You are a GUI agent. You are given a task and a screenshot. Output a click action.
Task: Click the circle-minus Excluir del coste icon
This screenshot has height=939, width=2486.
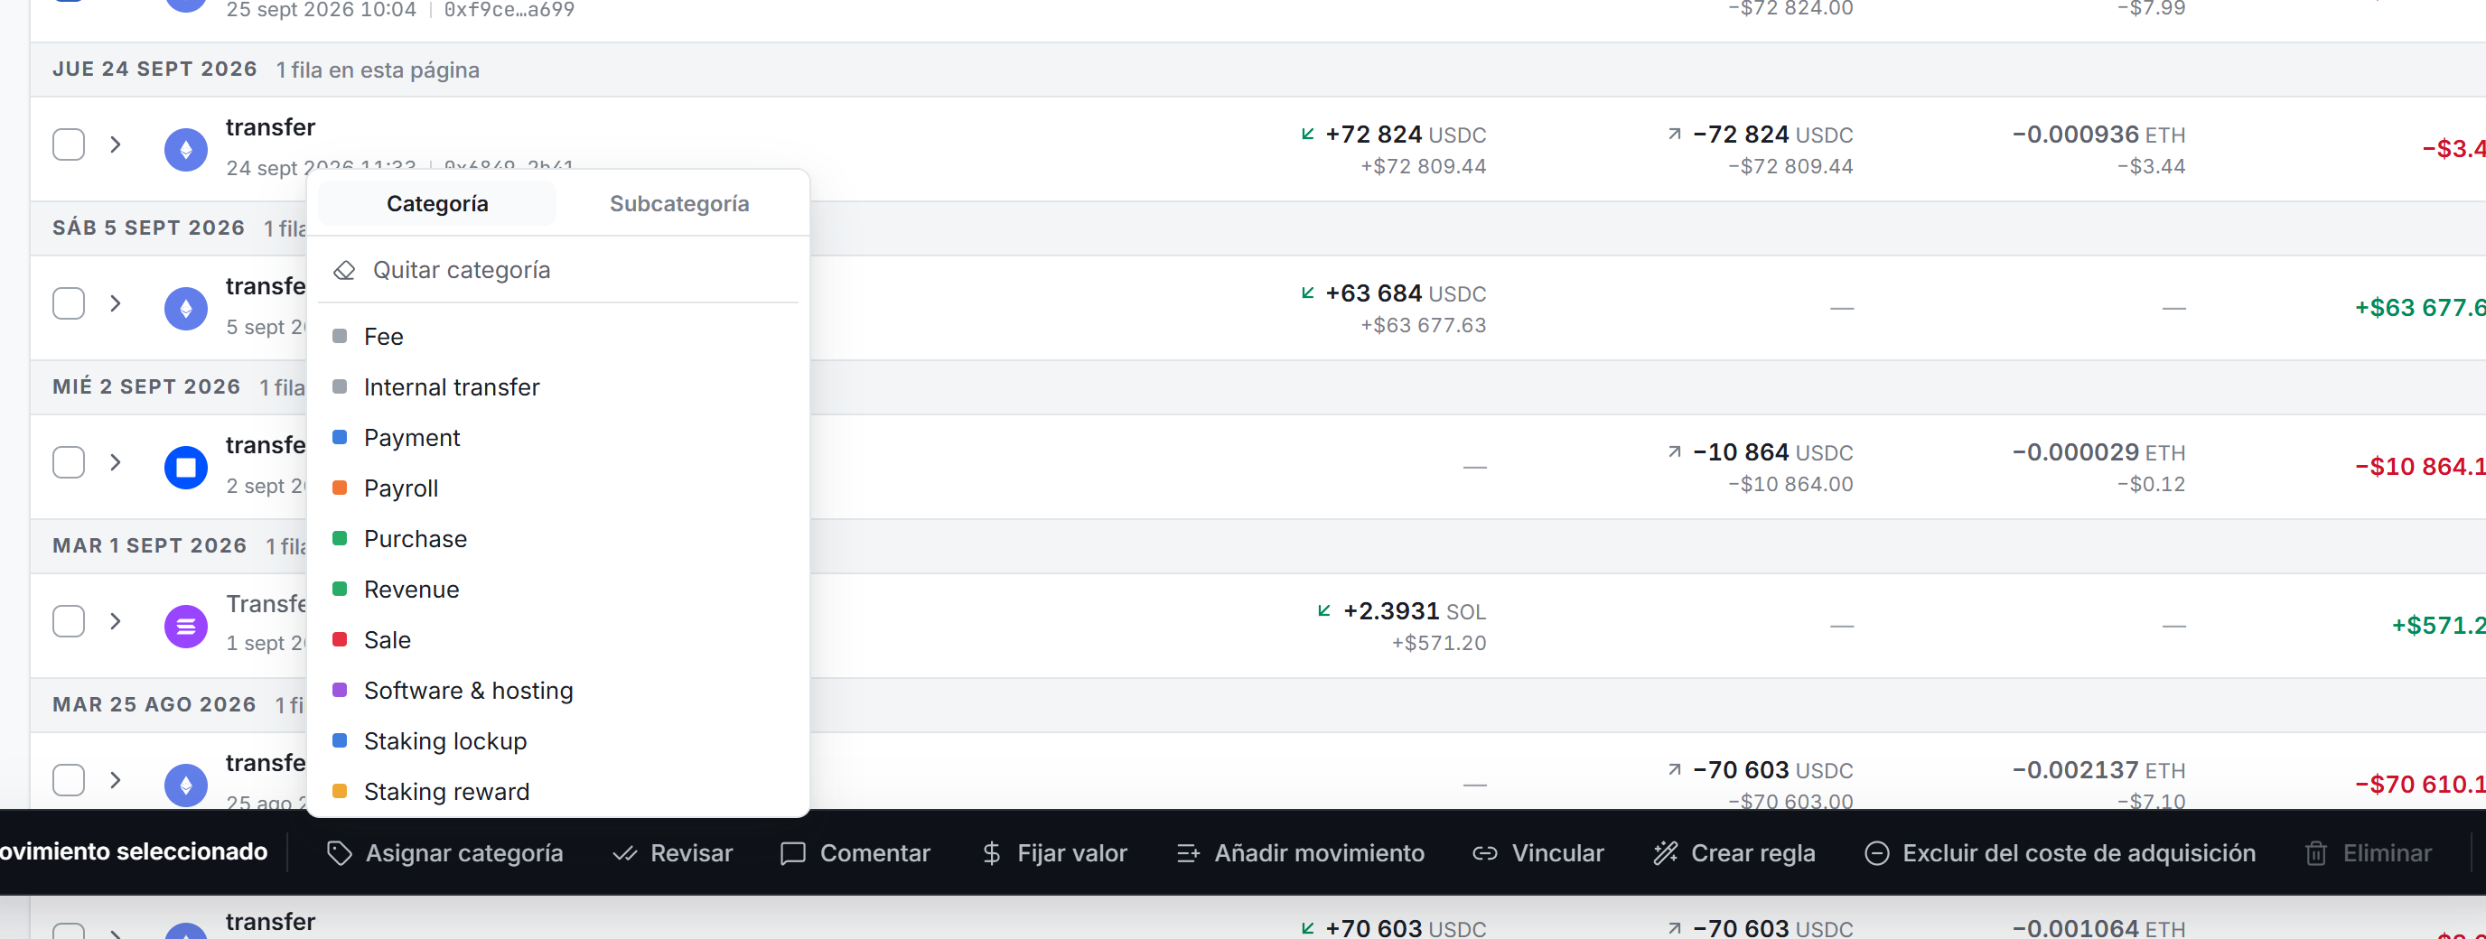[1876, 853]
